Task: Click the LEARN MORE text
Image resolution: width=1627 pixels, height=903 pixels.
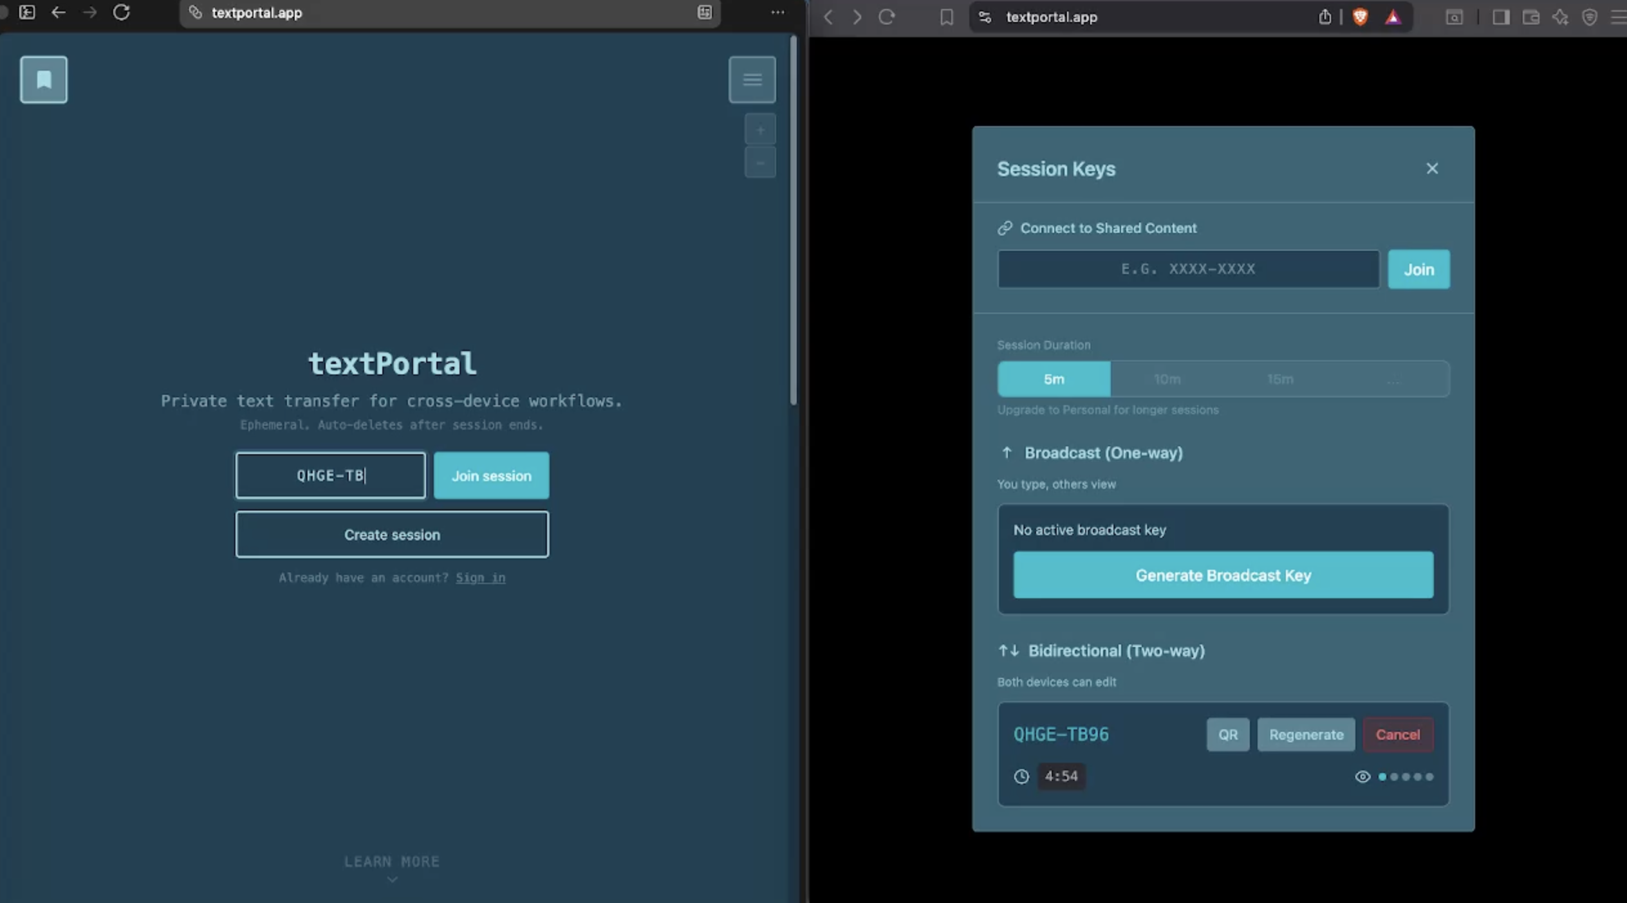Action: tap(392, 861)
